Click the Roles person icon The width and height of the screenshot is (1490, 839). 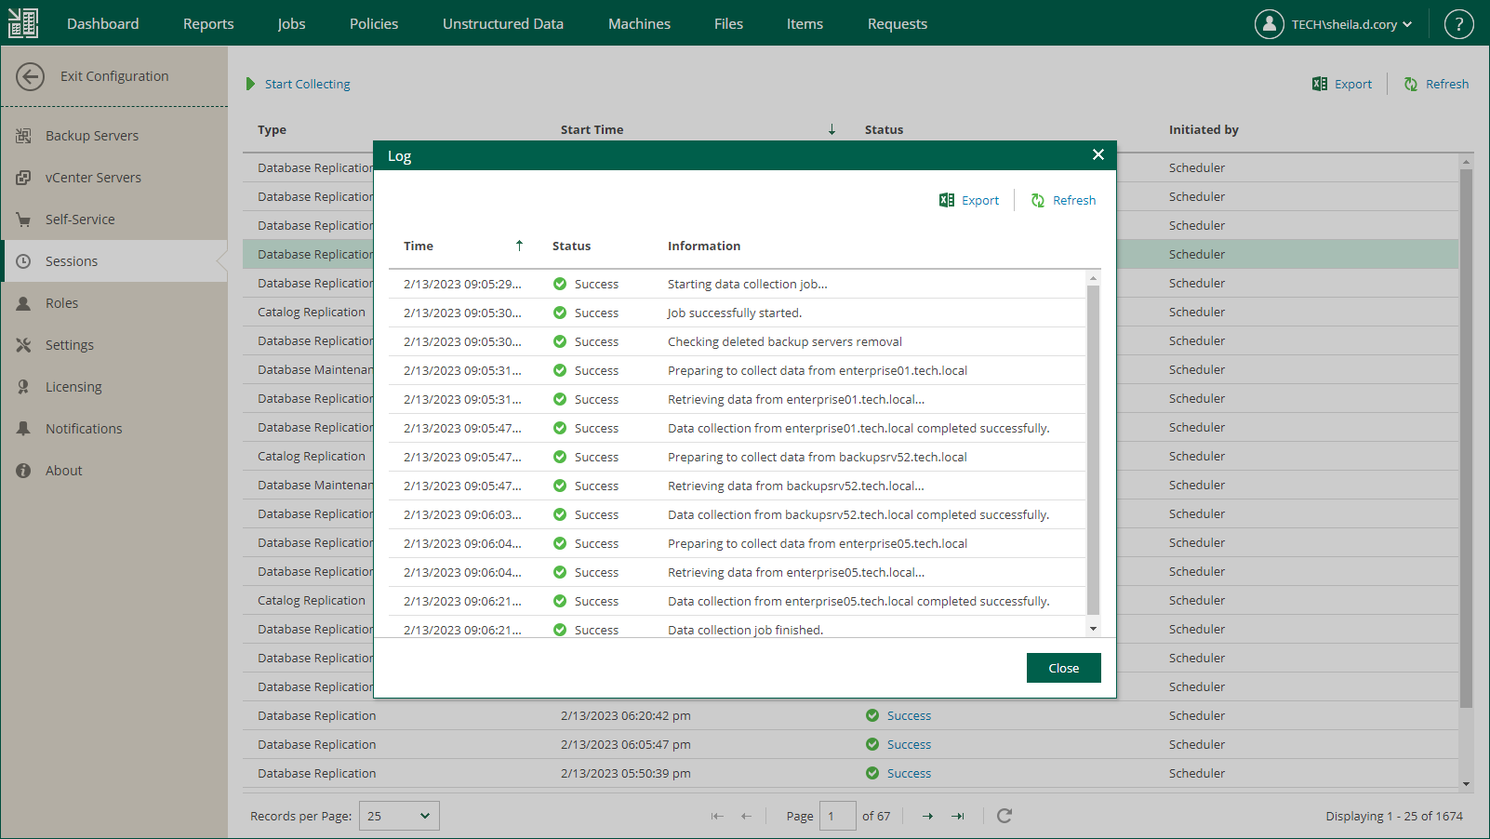(x=23, y=303)
